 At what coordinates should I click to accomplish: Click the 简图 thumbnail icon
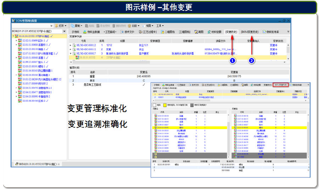(x=196, y=32)
